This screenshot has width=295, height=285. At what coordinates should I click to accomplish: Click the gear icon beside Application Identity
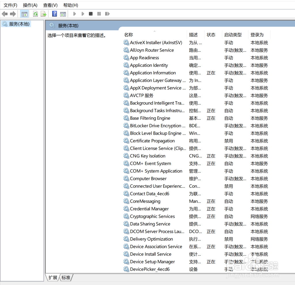[126, 65]
